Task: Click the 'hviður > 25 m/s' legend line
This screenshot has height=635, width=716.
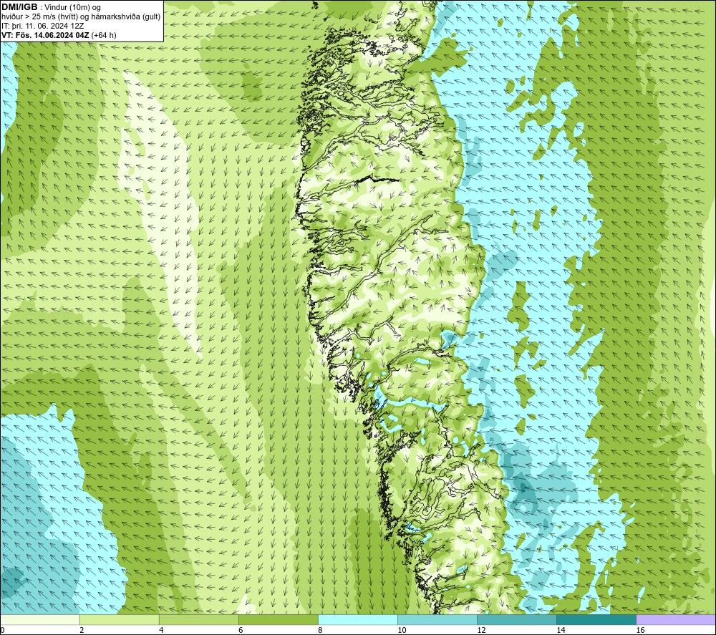Action: [81, 16]
